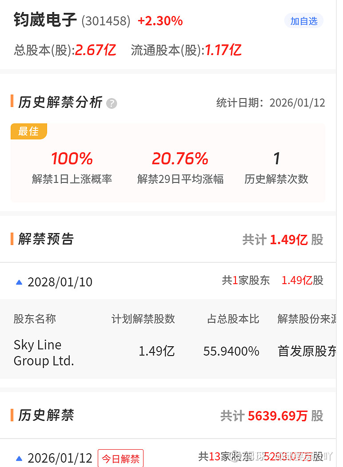Click the 历史解禁 section heading

[x=46, y=415]
